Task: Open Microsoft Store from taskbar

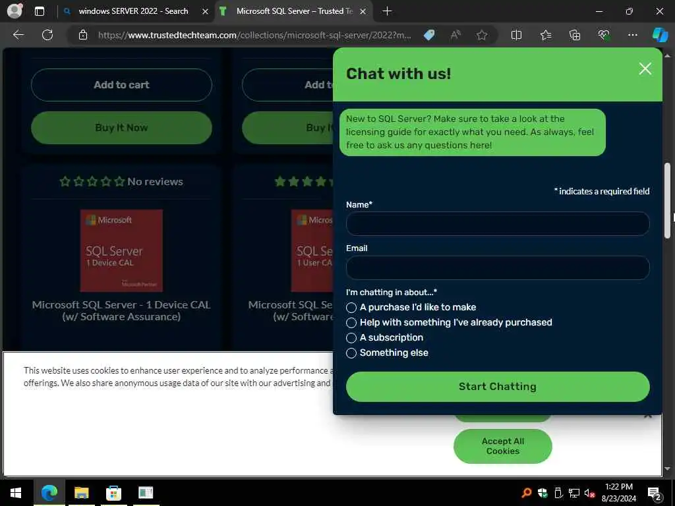Action: pyautogui.click(x=113, y=493)
